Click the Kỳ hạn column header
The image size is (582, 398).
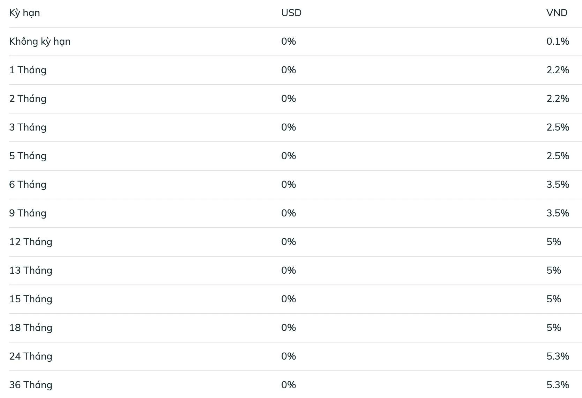[24, 13]
